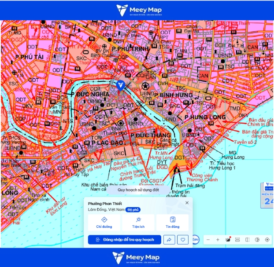
Task: Close the Phường Phan Thiết info card
Action: [187, 203]
